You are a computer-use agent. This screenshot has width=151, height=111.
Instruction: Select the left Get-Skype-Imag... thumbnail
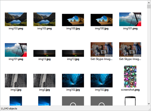click(x=102, y=49)
